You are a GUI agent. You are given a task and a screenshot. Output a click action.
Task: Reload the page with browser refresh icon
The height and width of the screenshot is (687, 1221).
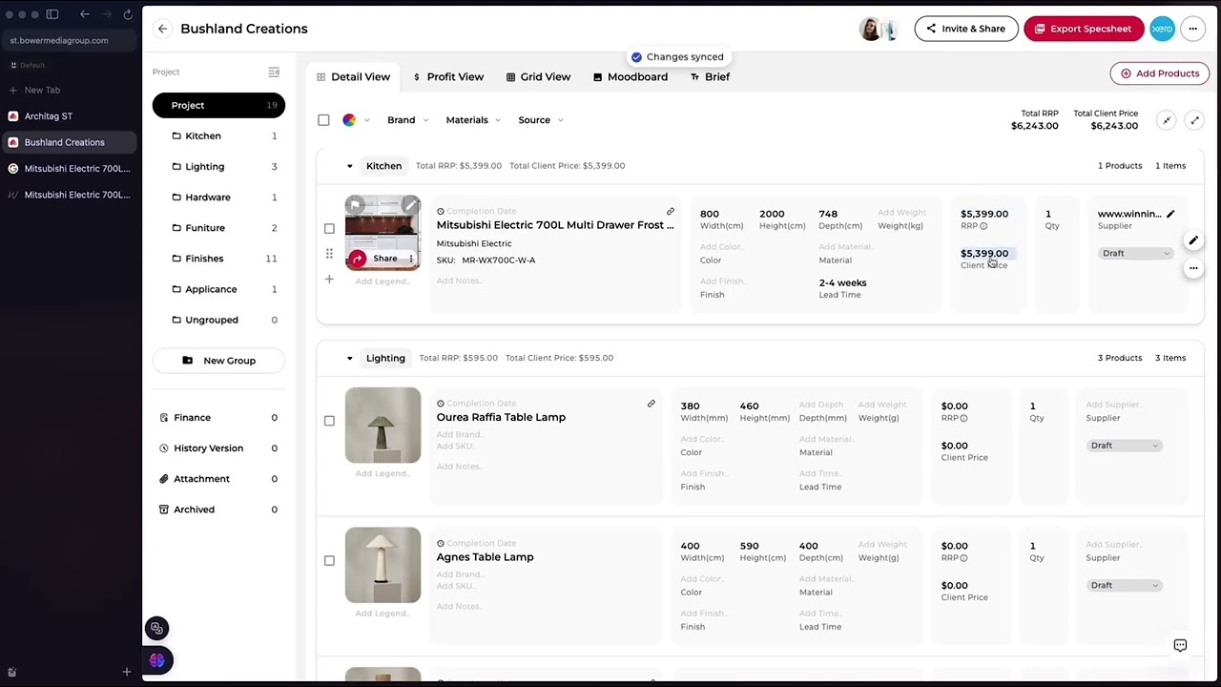click(x=128, y=14)
